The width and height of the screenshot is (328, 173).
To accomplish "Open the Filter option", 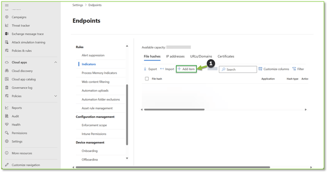I will click(x=298, y=69).
